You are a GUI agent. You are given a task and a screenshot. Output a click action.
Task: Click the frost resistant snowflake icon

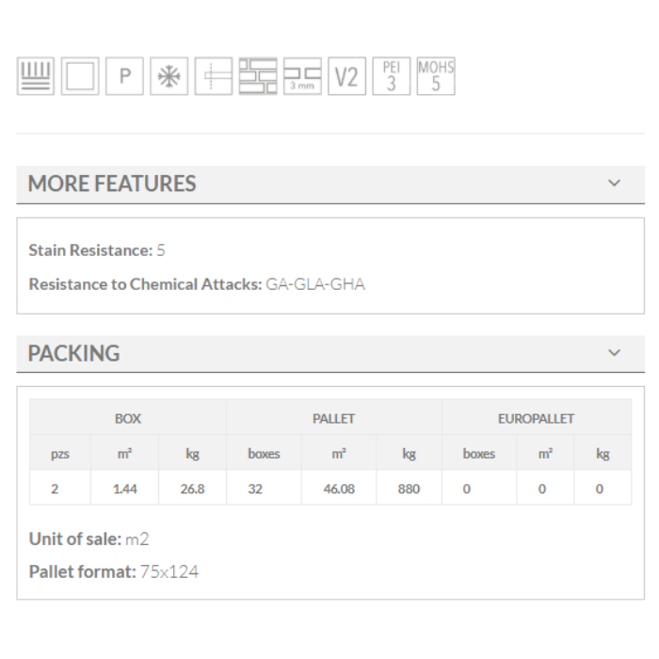tap(169, 76)
